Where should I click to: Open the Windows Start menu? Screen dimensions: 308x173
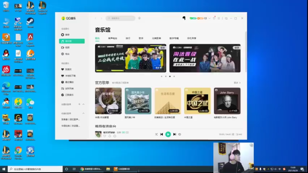tap(4, 169)
